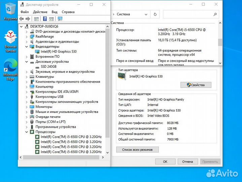Select Очереди печати category
This screenshot has width=242, height=182.
pyautogui.click(x=48, y=117)
